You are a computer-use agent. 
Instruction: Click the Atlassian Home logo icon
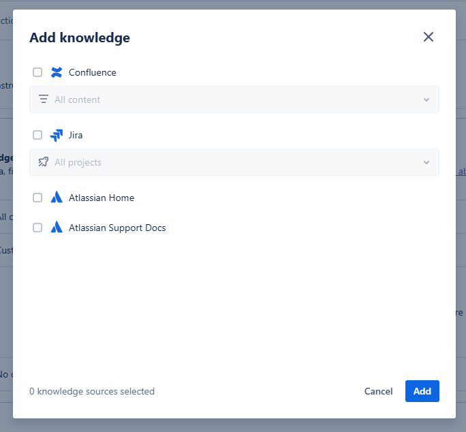coord(57,198)
